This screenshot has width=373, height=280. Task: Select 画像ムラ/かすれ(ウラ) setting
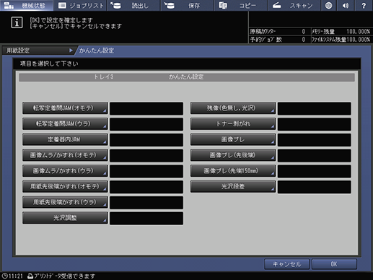pos(65,171)
